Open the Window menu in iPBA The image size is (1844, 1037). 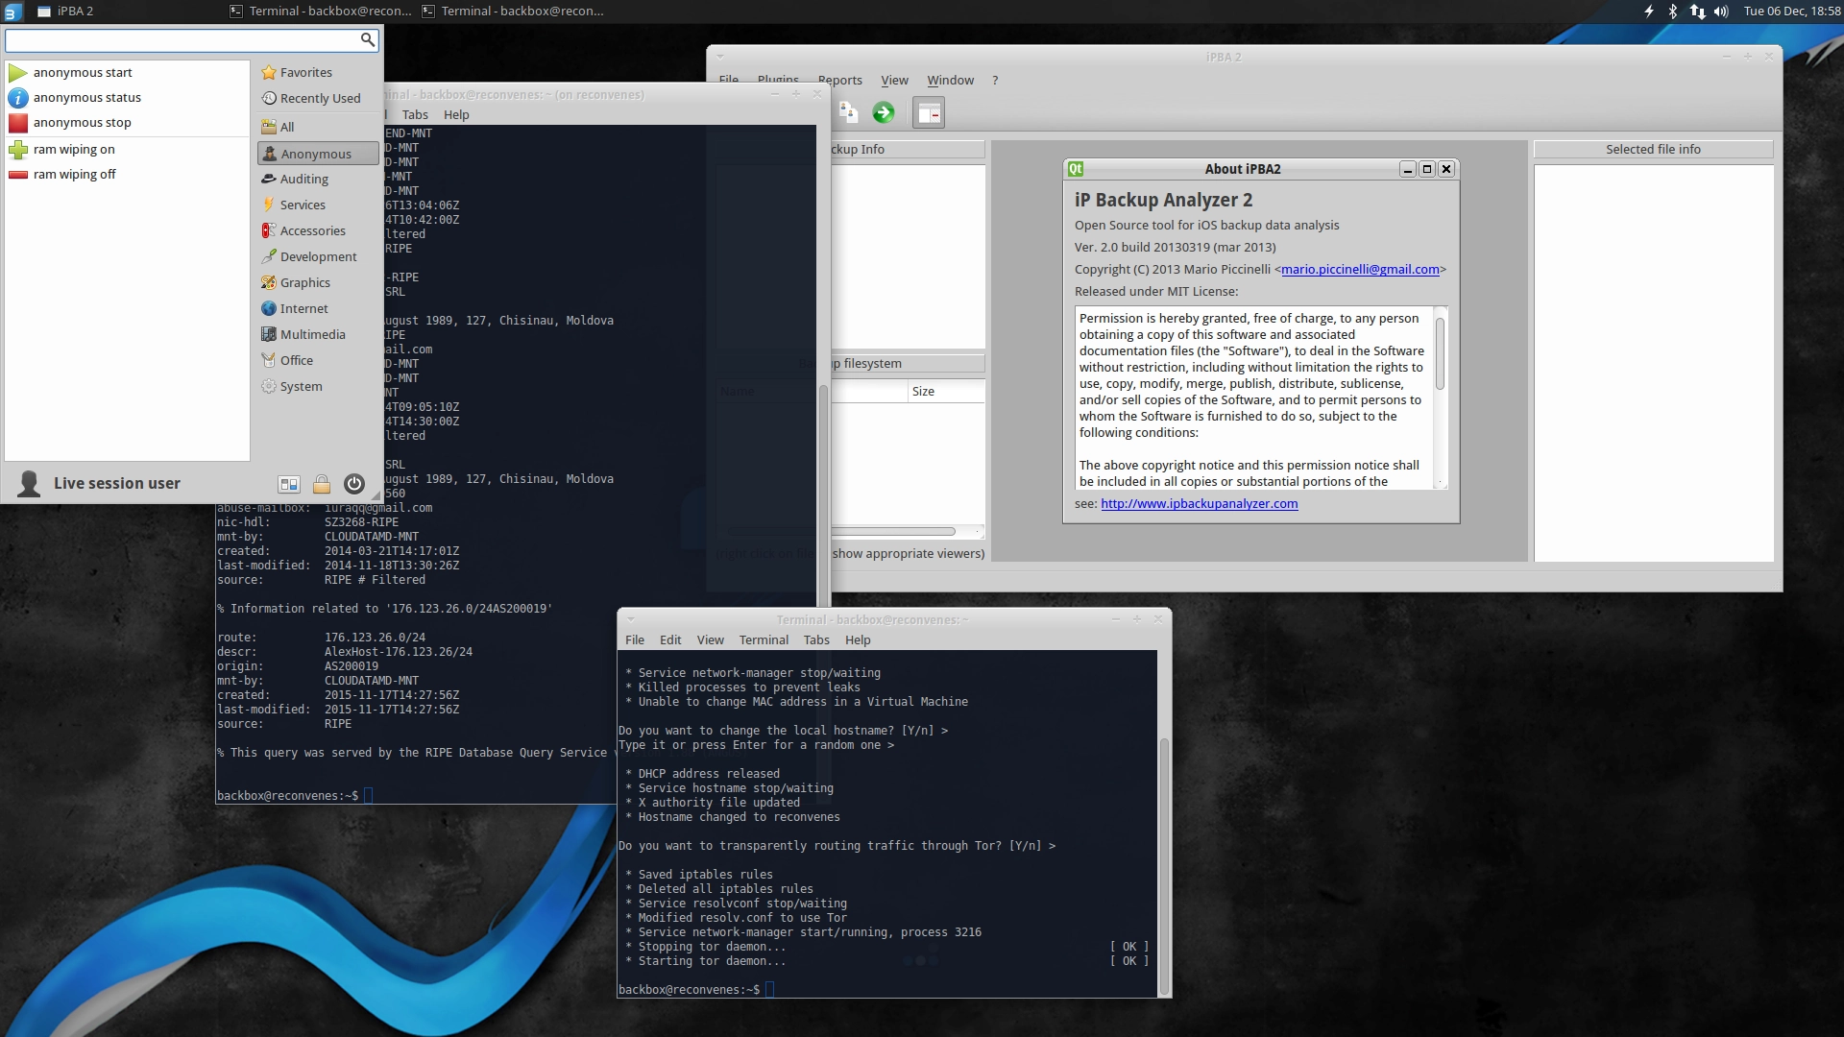tap(950, 80)
